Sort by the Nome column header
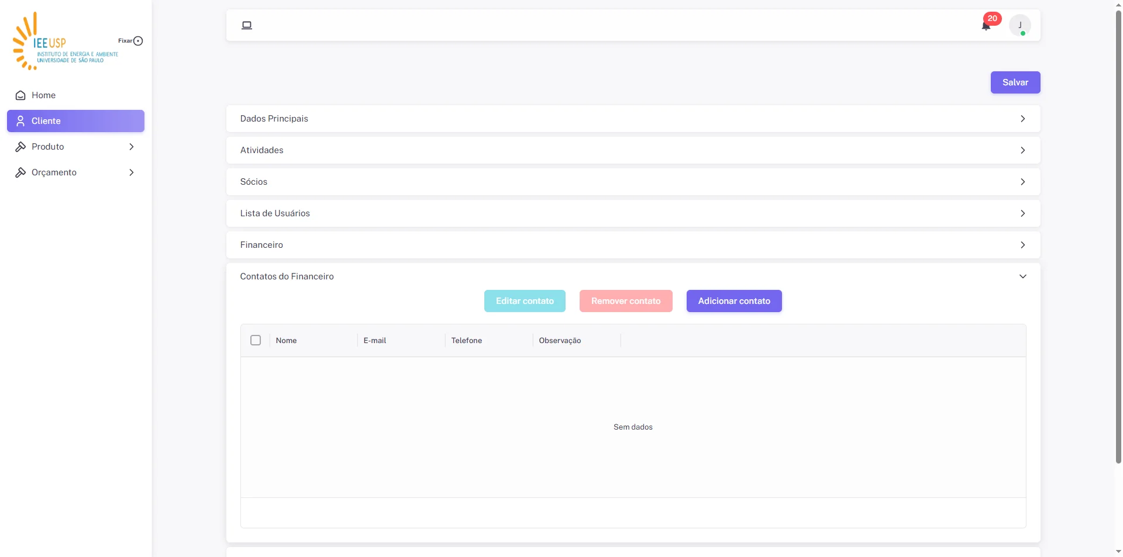The image size is (1123, 557). 314,340
